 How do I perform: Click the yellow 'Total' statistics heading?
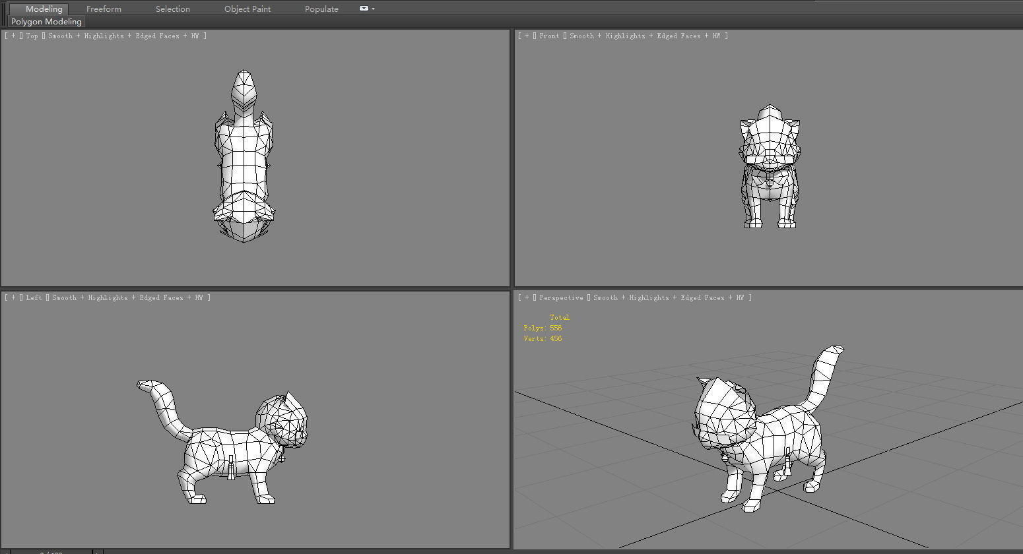[560, 317]
